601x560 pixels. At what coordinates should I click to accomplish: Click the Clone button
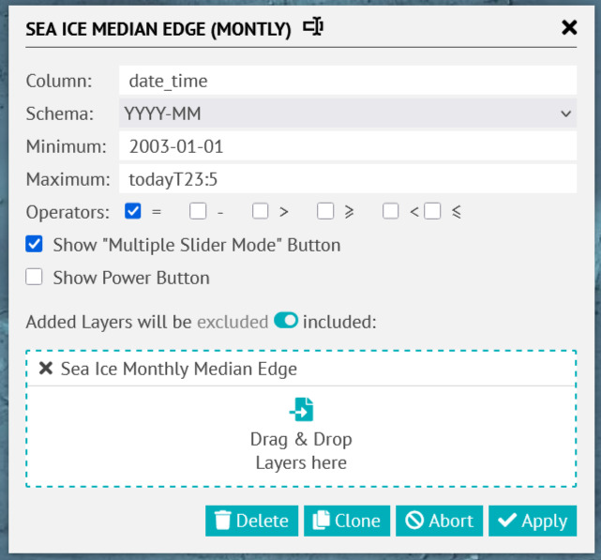[x=347, y=521]
